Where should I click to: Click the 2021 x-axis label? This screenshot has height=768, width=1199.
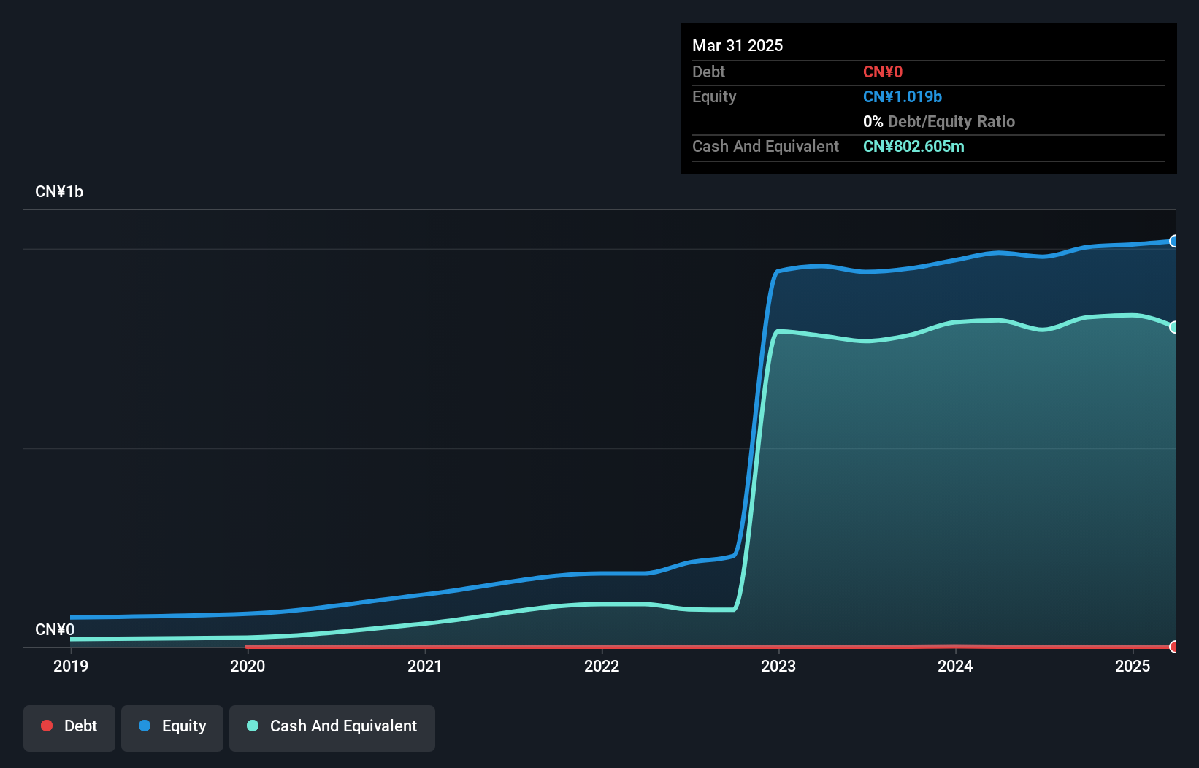[x=425, y=666]
